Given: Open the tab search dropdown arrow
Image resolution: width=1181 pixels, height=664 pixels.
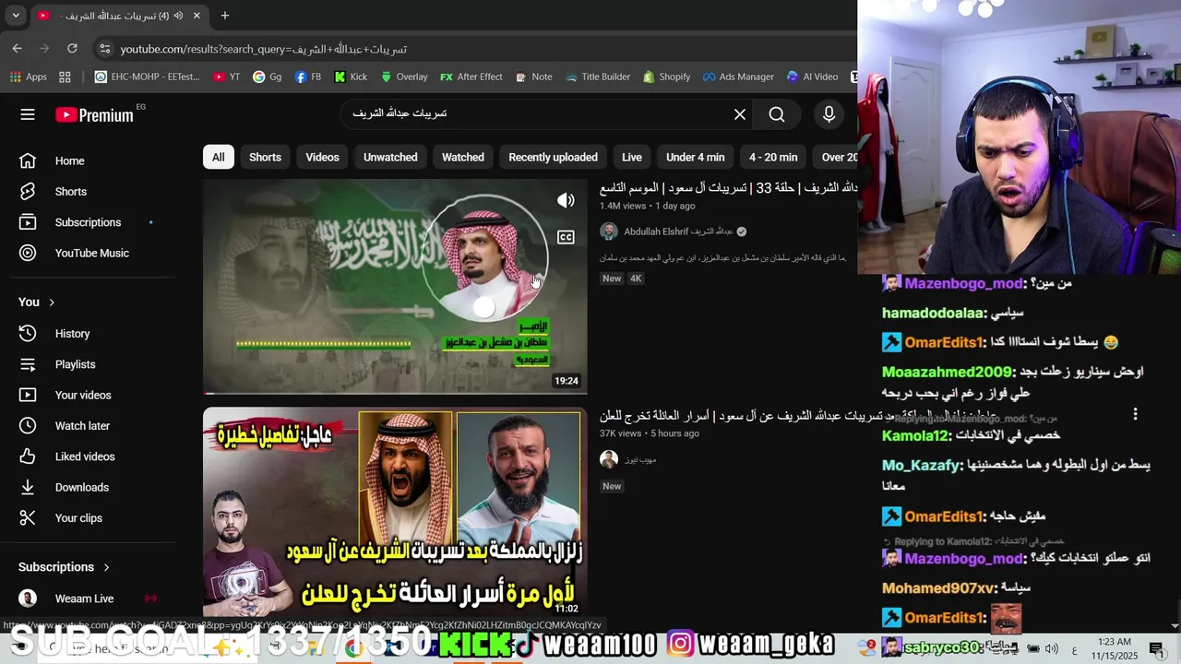Looking at the screenshot, I should coord(16,16).
